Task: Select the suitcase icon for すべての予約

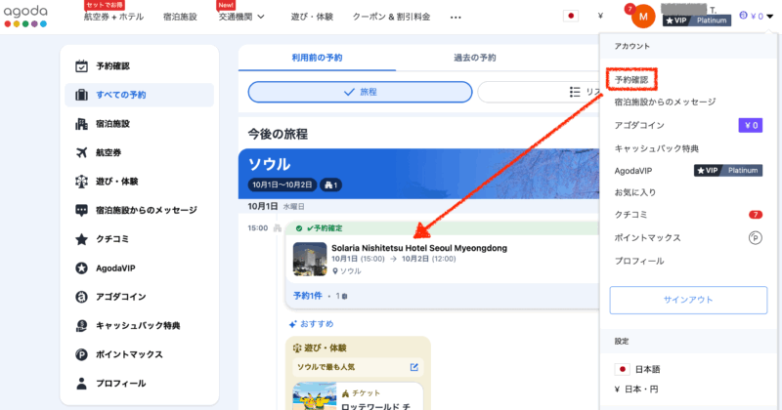Action: (x=81, y=95)
